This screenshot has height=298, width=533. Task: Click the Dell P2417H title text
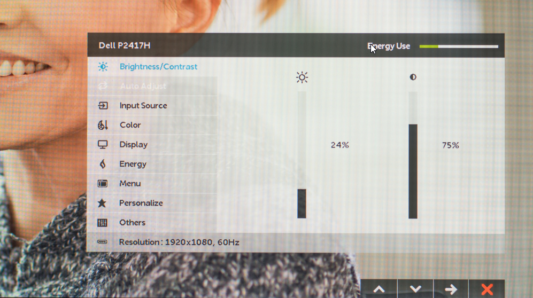point(125,45)
